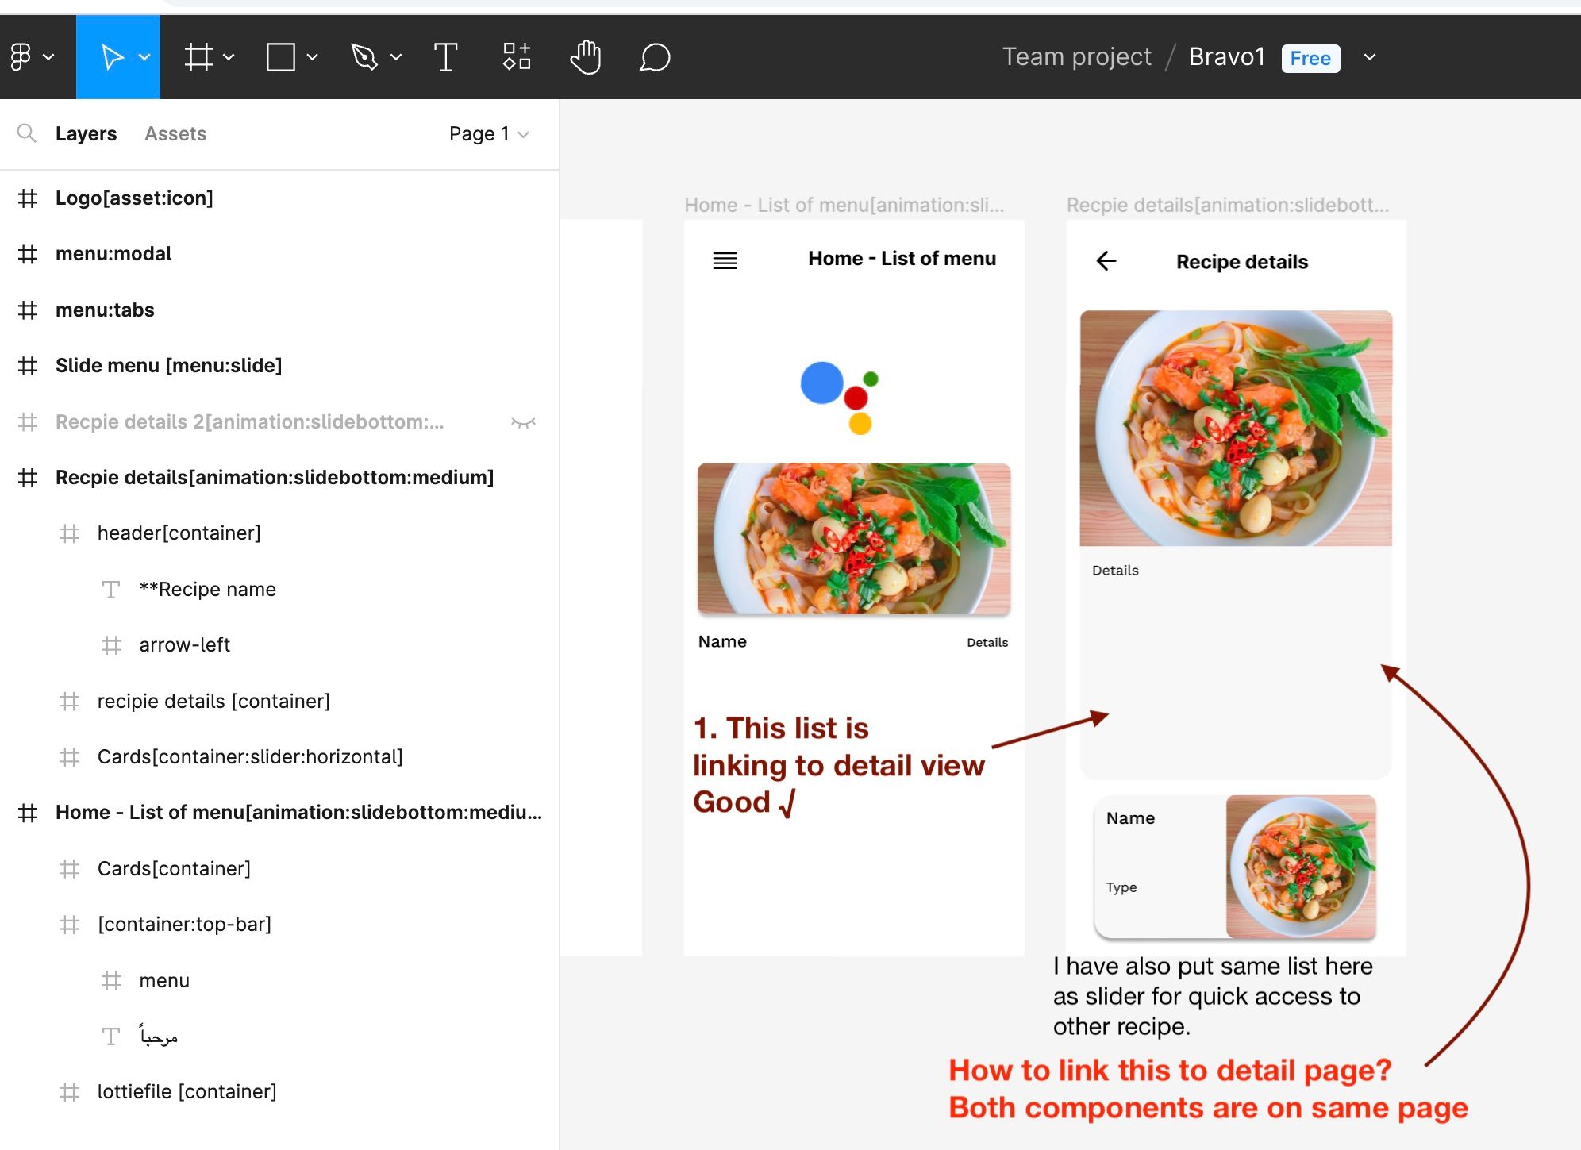Switch to the Assets tab

click(x=175, y=134)
